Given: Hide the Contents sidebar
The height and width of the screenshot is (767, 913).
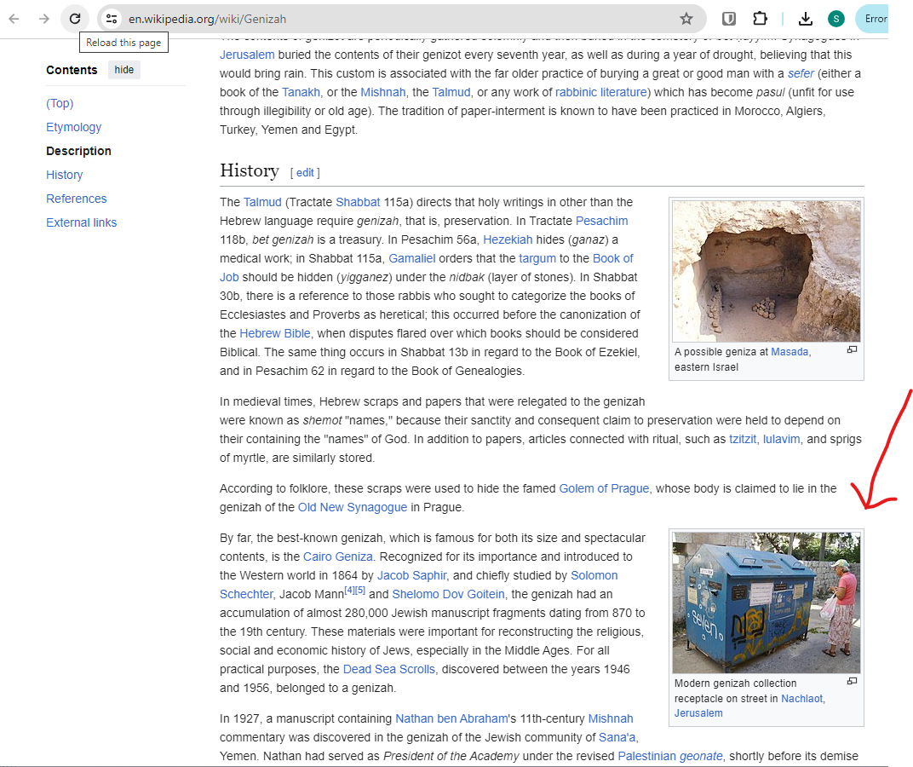Looking at the screenshot, I should [124, 70].
